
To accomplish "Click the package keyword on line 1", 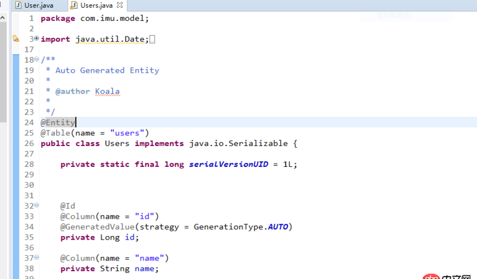I will 58,18.
